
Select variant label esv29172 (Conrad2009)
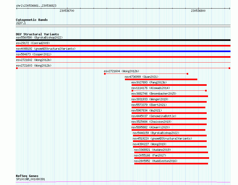click(x=33, y=43)
